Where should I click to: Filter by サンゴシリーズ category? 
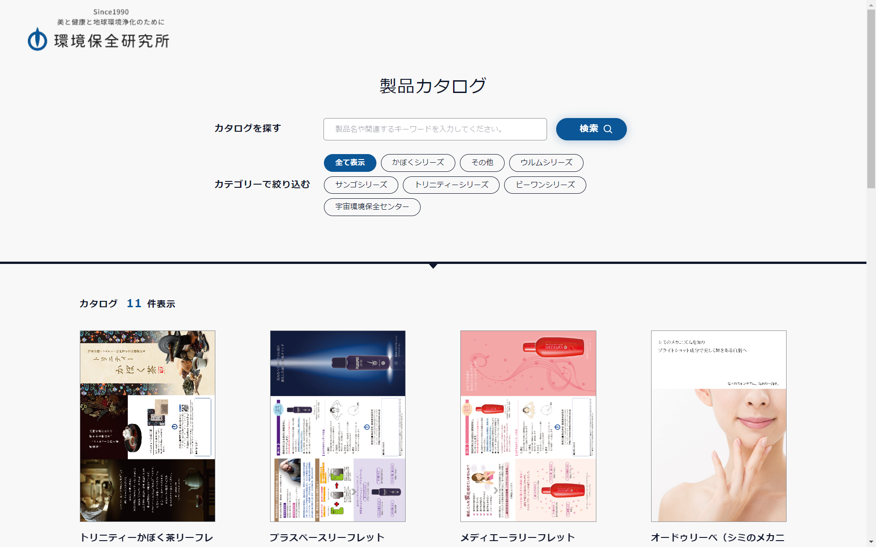(361, 185)
